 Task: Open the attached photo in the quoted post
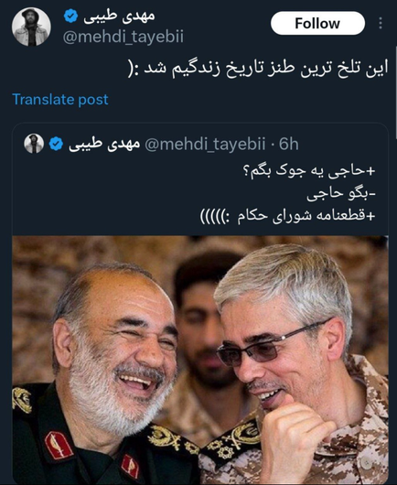point(200,360)
